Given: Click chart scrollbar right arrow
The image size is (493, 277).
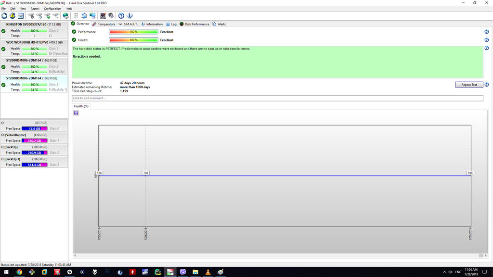Looking at the screenshot, I should (485, 255).
